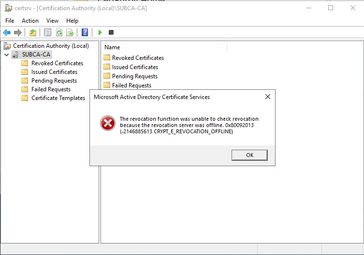This screenshot has height=255, width=364.
Task: Click the Back arrow toolbar icon
Action: click(7, 32)
